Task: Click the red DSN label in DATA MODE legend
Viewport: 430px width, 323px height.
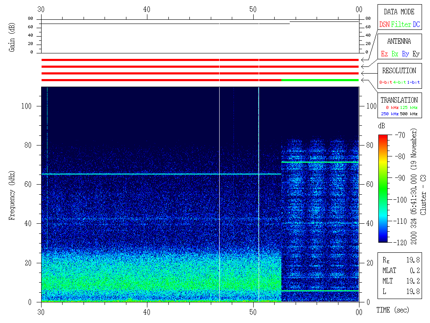Action: 384,25
